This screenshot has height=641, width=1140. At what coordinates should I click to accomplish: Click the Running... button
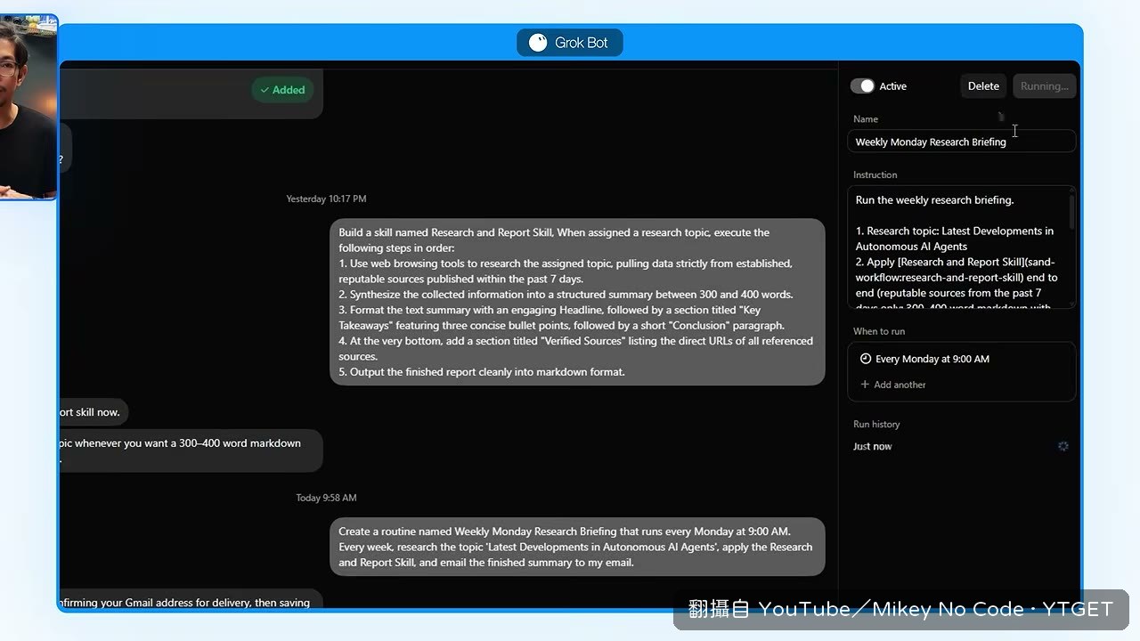click(1044, 86)
